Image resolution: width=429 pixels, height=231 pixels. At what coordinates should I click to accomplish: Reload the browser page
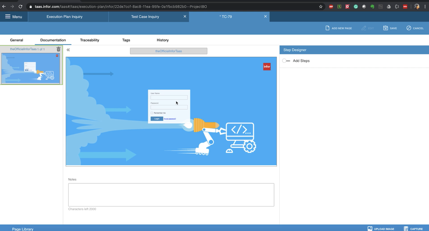coord(20,6)
